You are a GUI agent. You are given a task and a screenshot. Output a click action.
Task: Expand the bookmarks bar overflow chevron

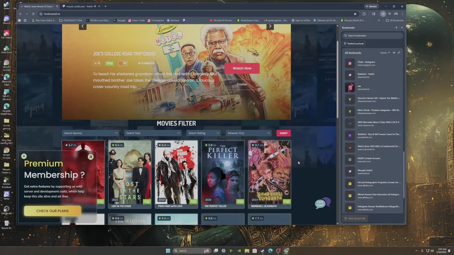[x=379, y=21]
